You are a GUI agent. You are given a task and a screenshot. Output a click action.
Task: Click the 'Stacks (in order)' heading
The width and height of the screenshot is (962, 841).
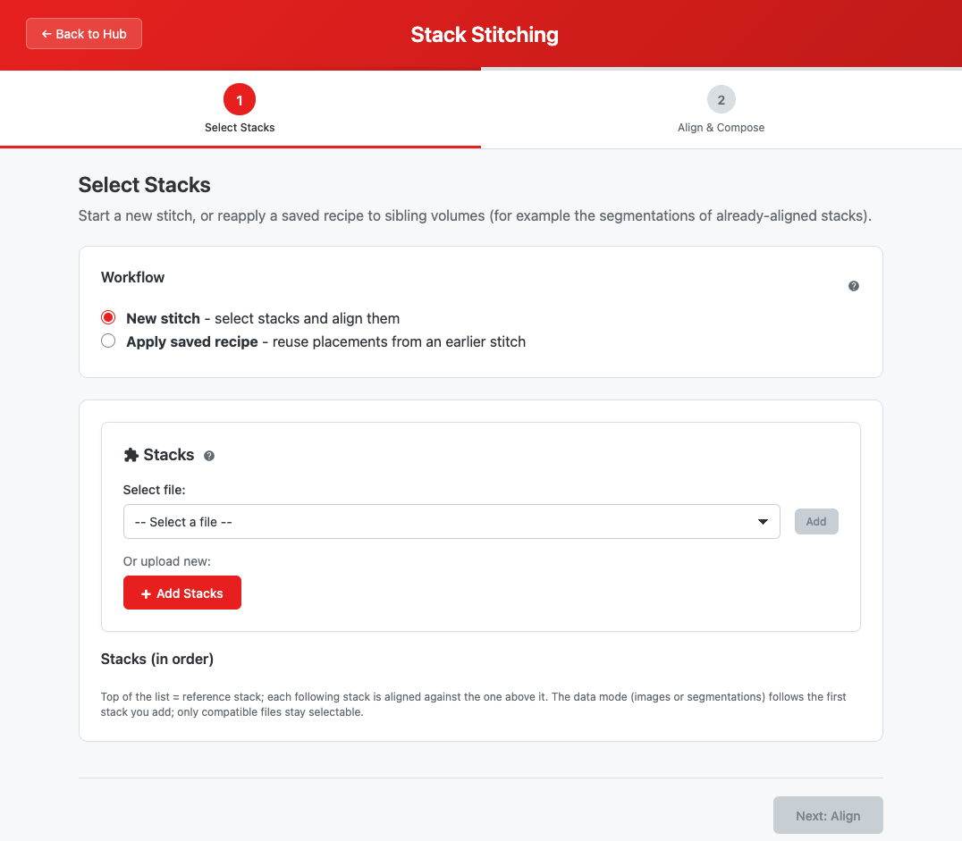[x=157, y=659]
